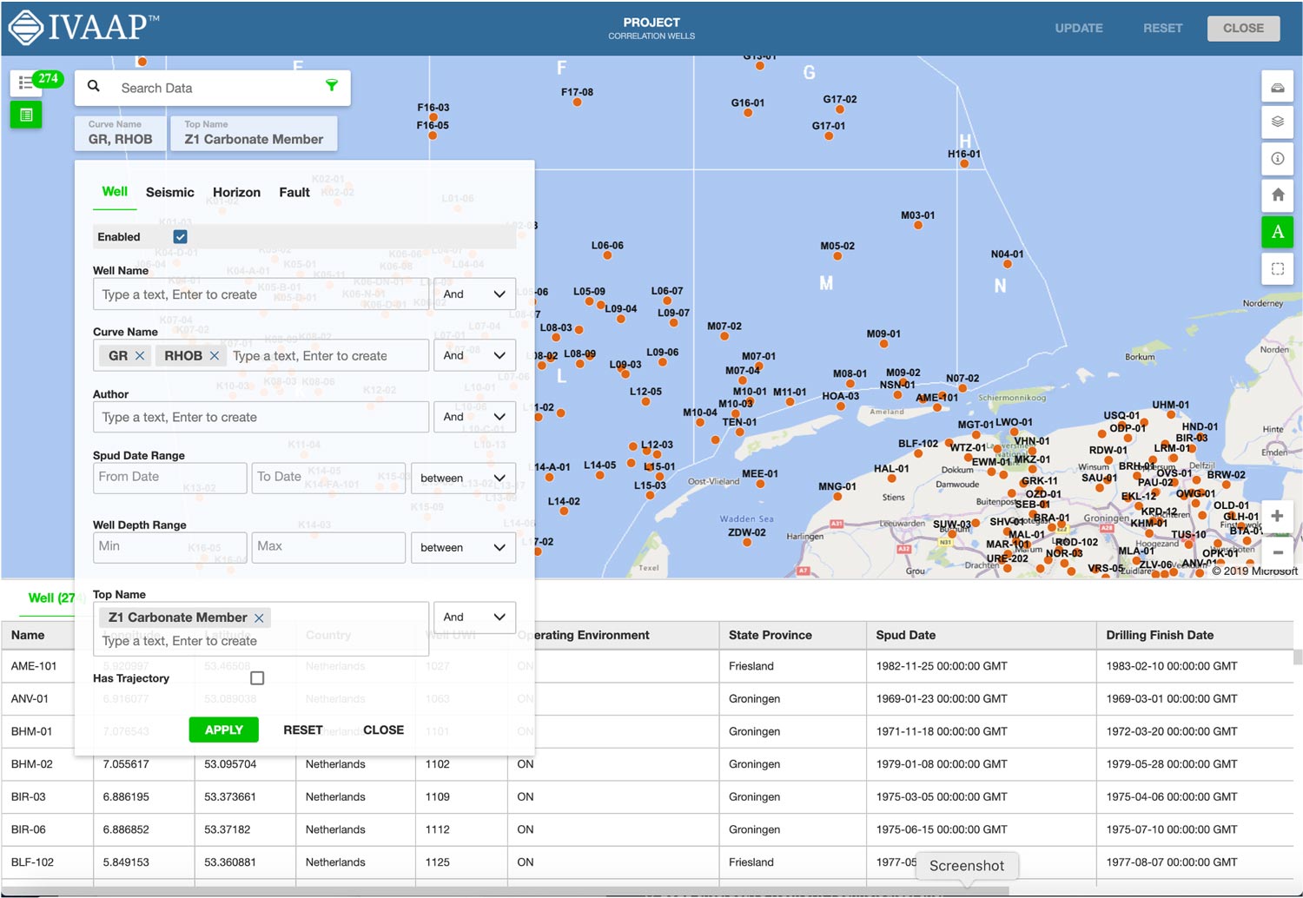Image resolution: width=1303 pixels, height=898 pixels.
Task: Click the CLOSE button in header
Action: [1244, 28]
